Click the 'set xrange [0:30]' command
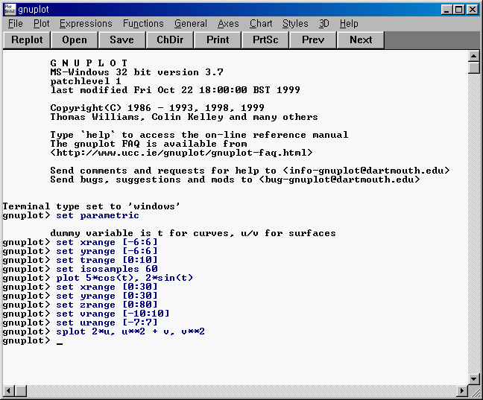This screenshot has height=400, width=483. [107, 287]
